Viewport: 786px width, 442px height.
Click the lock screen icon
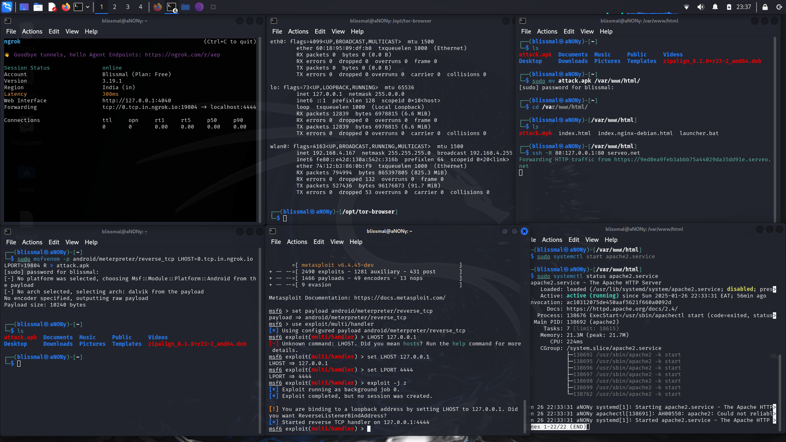(x=765, y=7)
